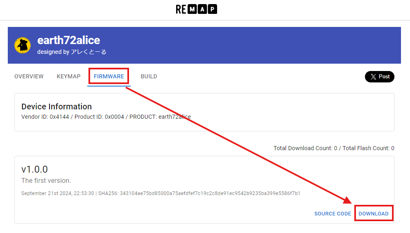This screenshot has width=410, height=233.
Task: Click the SHA256 hash line
Action: tap(161, 193)
